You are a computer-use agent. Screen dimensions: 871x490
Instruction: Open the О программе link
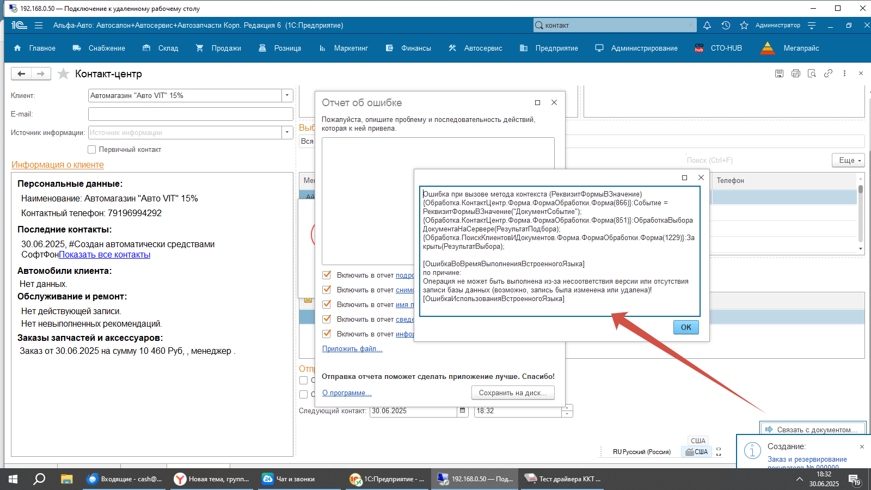point(347,393)
